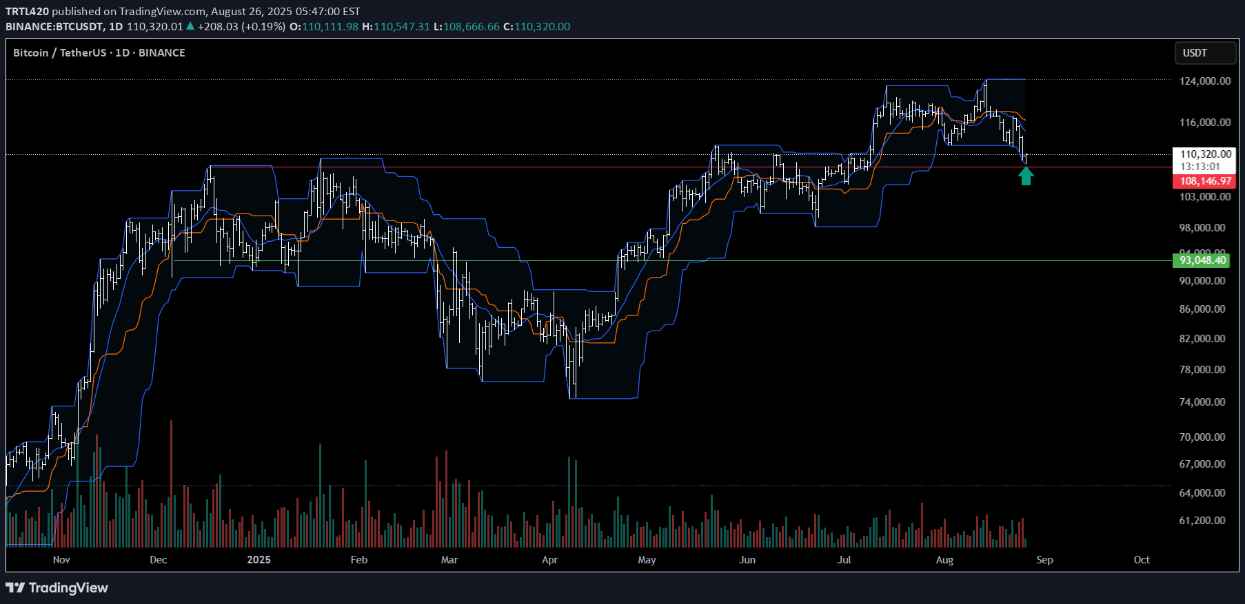Click the green up arrow marker
Viewport: 1245px width, 604px height.
pos(1026,176)
